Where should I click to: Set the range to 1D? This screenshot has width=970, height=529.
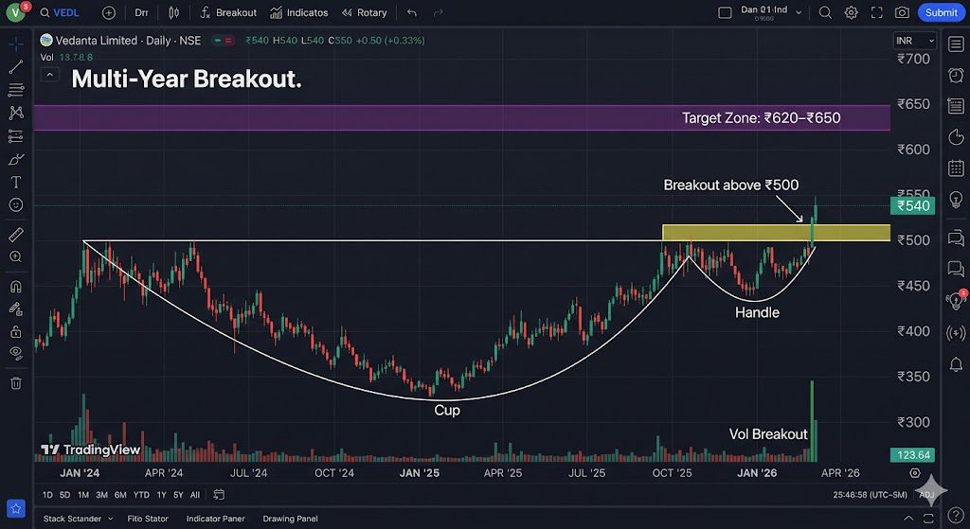tap(47, 494)
